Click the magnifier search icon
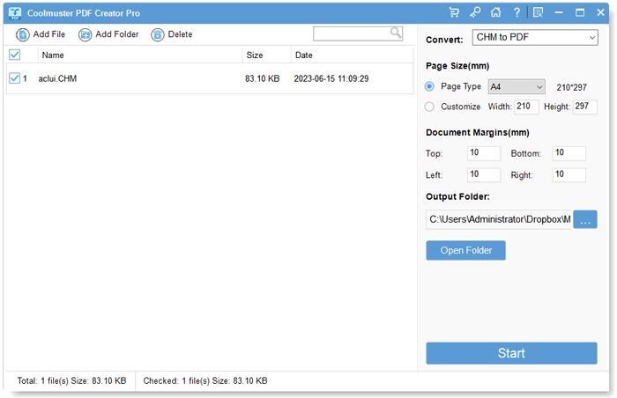This screenshot has width=617, height=398. [396, 33]
